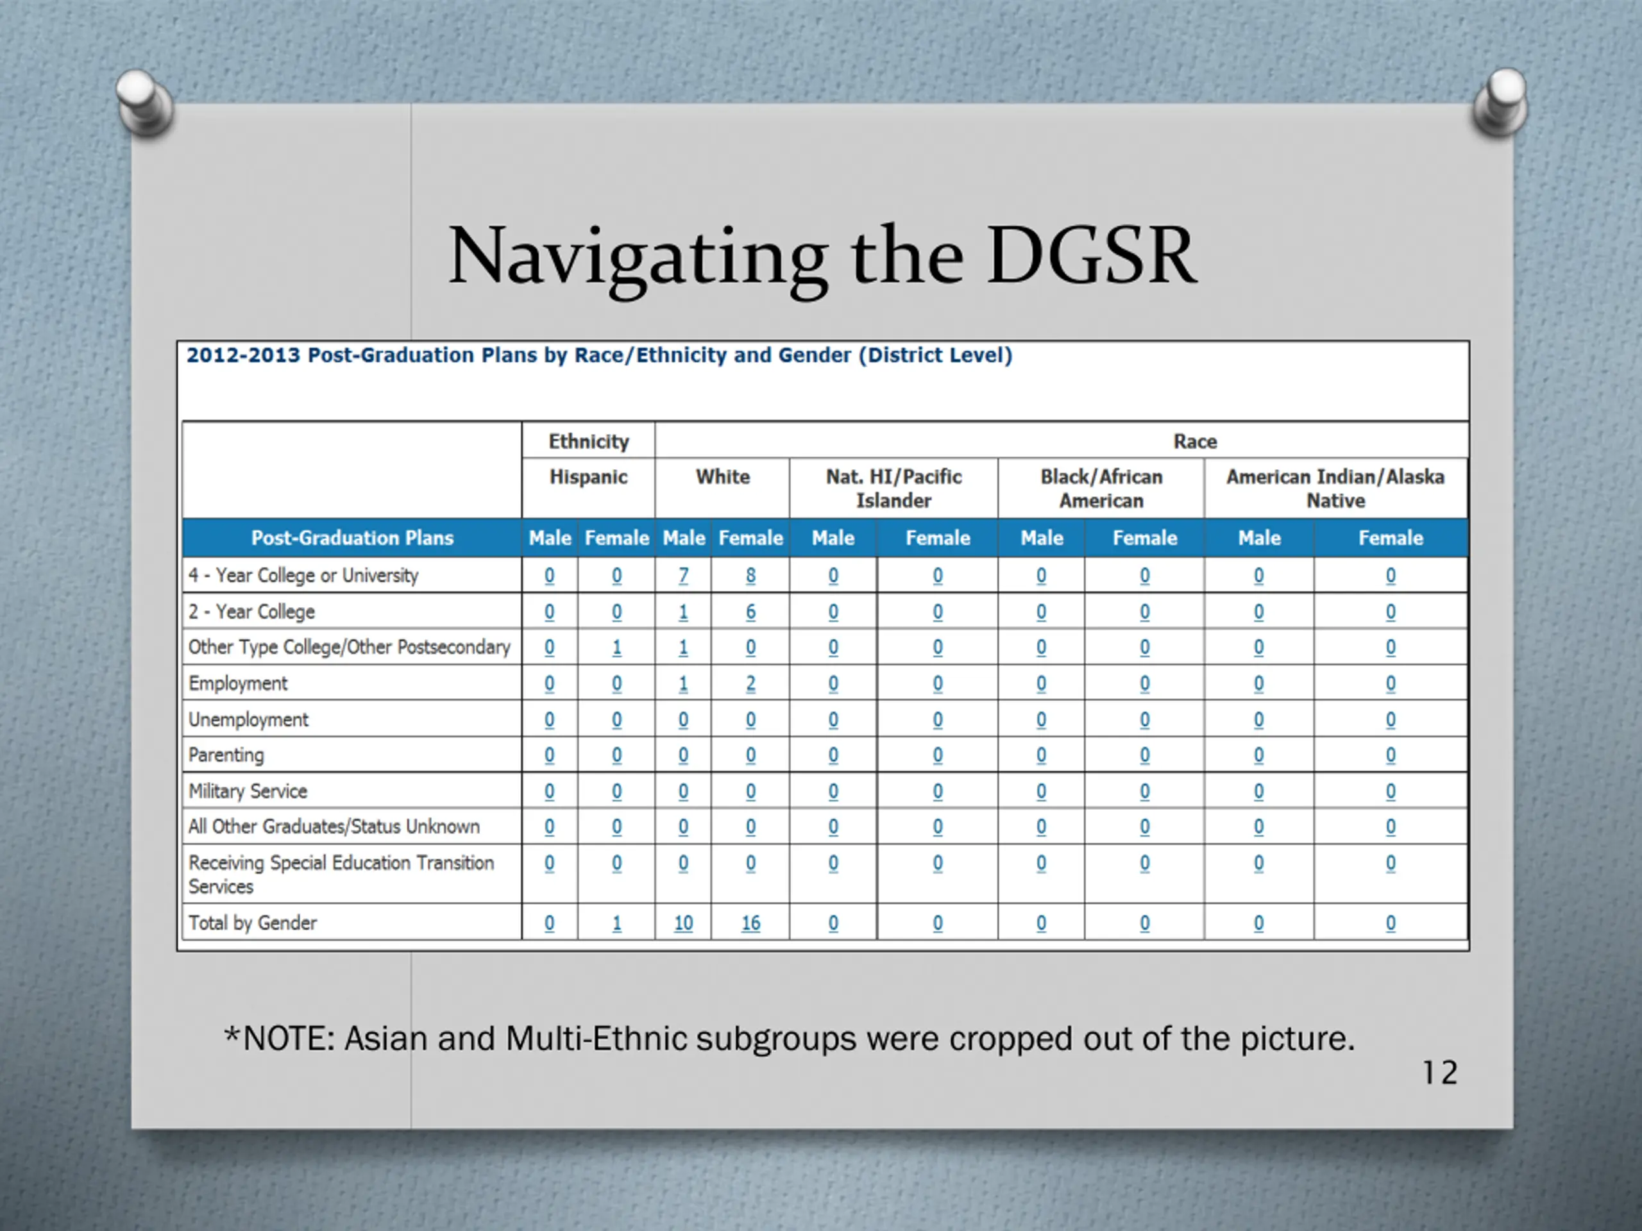Click slide page number 12
Image resolution: width=1642 pixels, height=1231 pixels.
click(x=1439, y=1073)
